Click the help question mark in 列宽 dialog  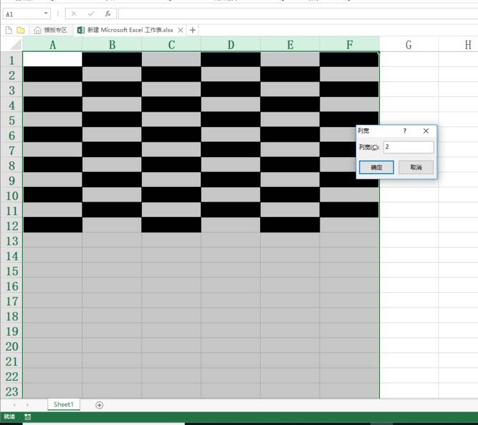405,131
